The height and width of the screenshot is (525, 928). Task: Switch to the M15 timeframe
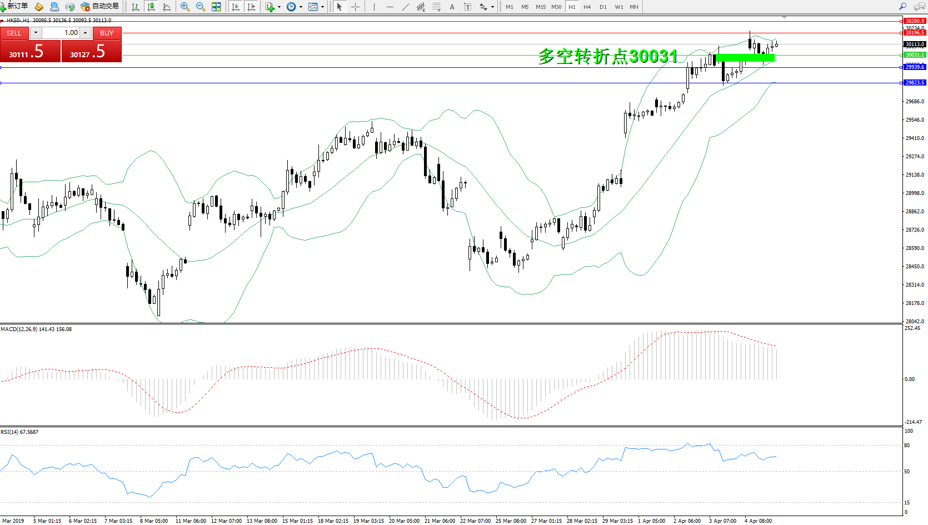point(540,7)
